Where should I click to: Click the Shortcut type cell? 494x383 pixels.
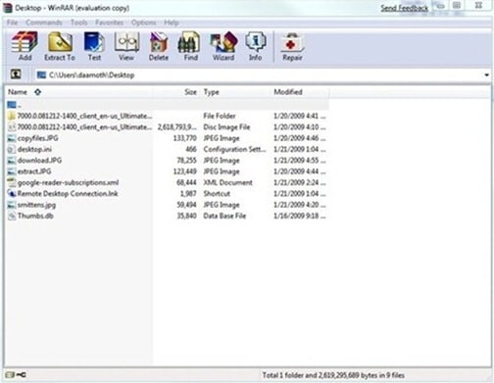(x=217, y=194)
